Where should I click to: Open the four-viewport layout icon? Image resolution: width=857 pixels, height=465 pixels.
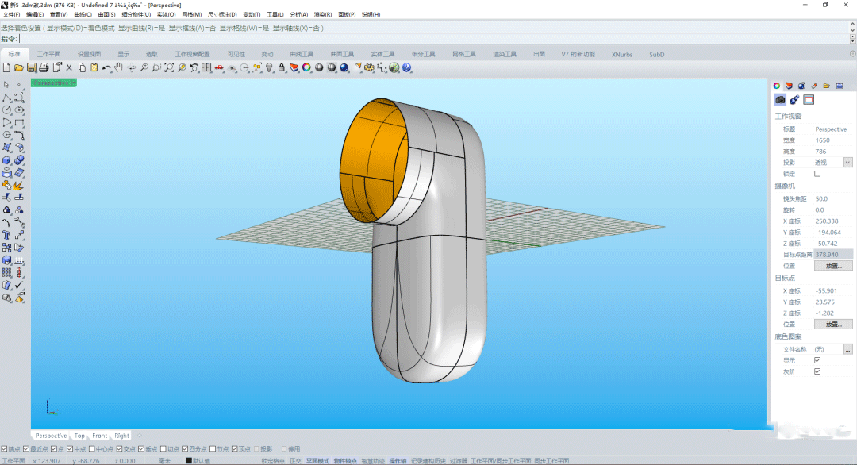(206, 68)
